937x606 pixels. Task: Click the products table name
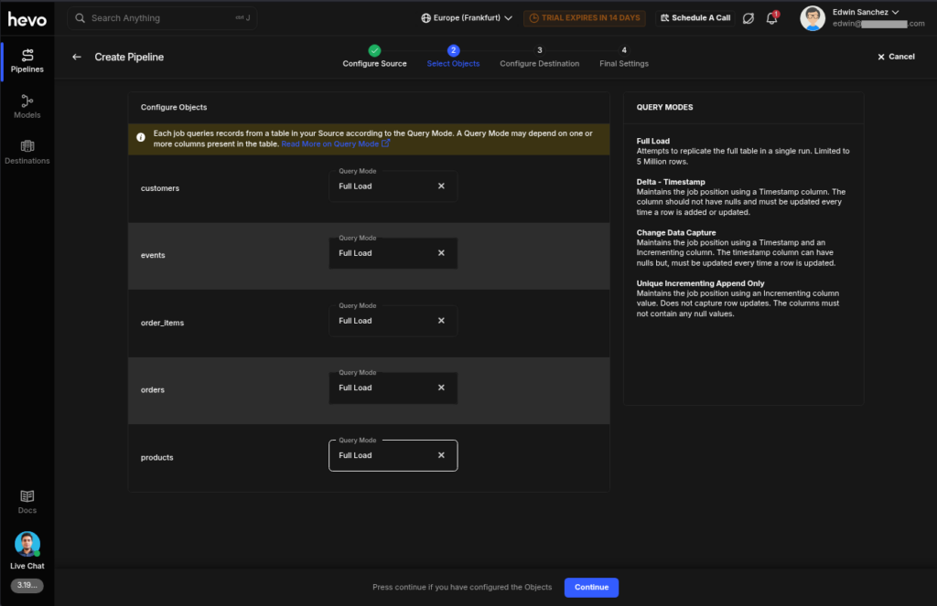pos(156,457)
